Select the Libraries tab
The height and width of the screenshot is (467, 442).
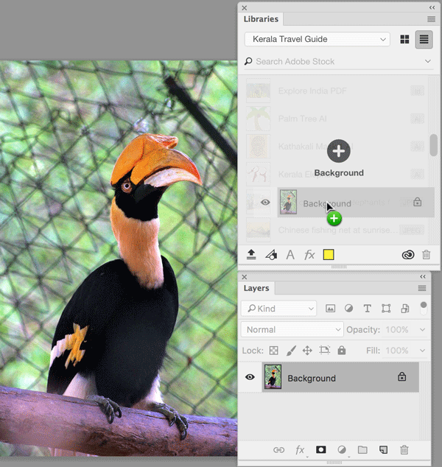tap(261, 19)
